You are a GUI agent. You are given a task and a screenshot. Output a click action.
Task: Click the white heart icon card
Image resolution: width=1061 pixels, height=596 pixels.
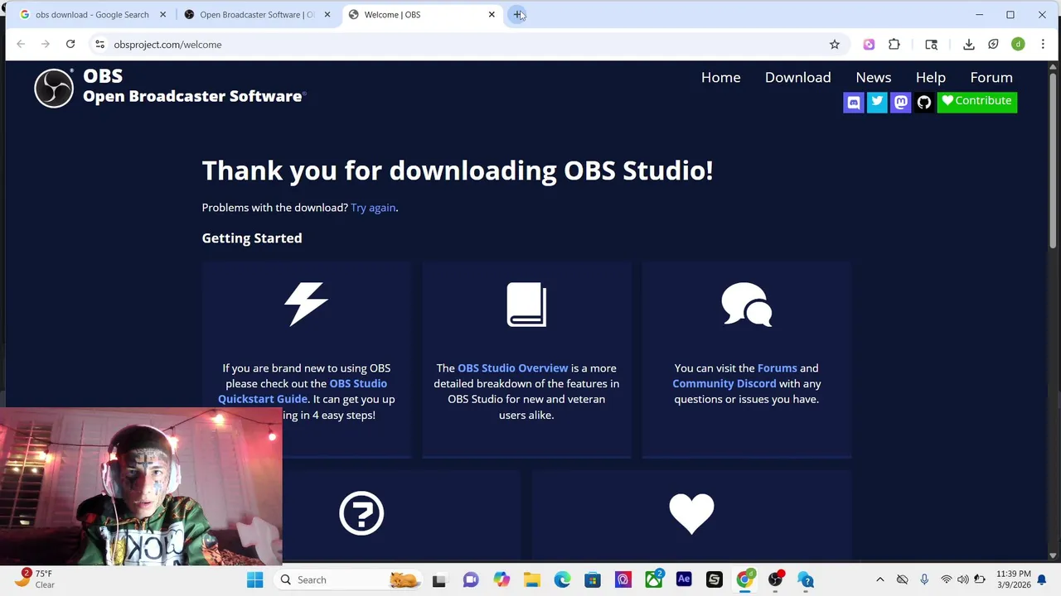[691, 513]
